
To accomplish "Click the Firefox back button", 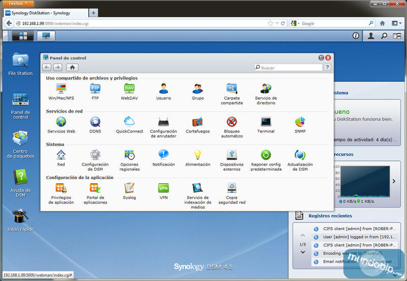I will (x=9, y=23).
